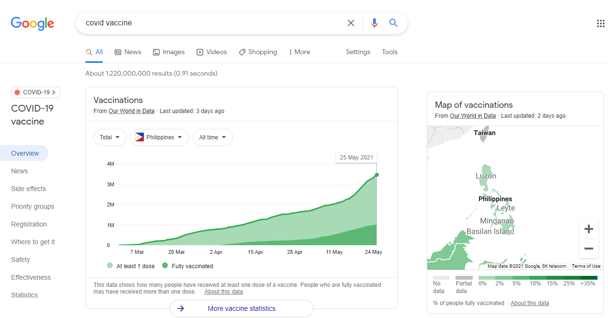Select Side effects in left sidebar
The width and height of the screenshot is (608, 318).
click(29, 189)
